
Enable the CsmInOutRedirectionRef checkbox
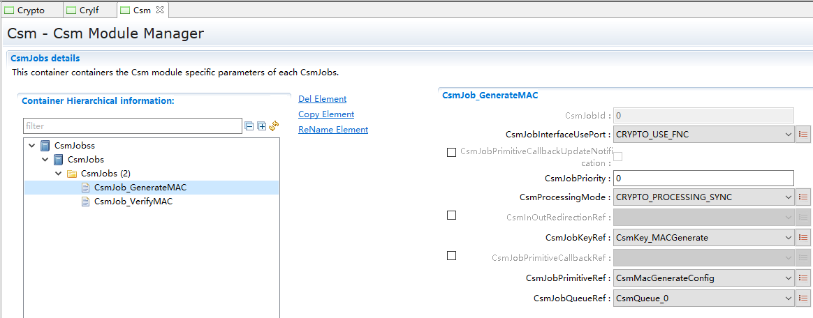point(451,215)
